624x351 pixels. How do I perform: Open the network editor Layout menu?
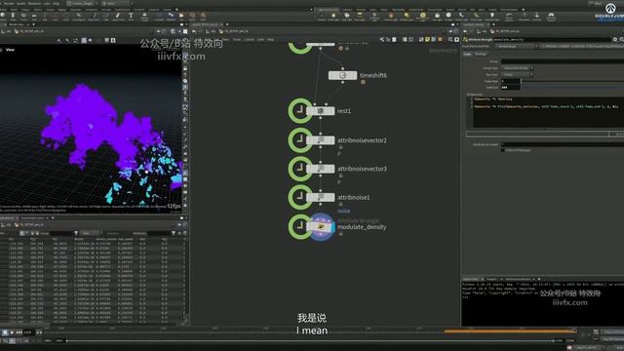click(250, 39)
